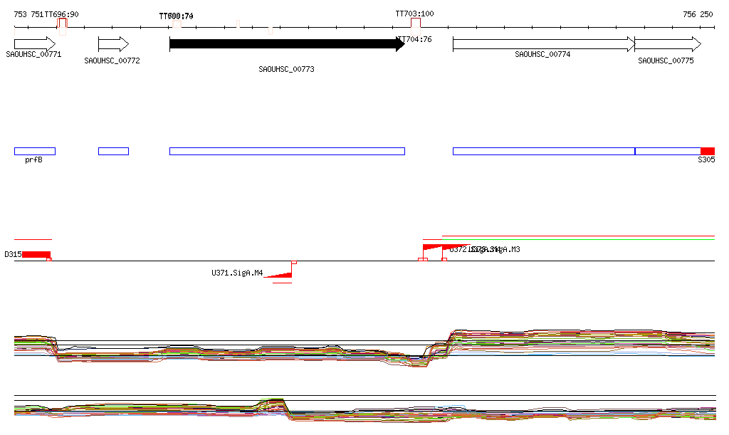Click the prfB blue gene box

coord(35,151)
